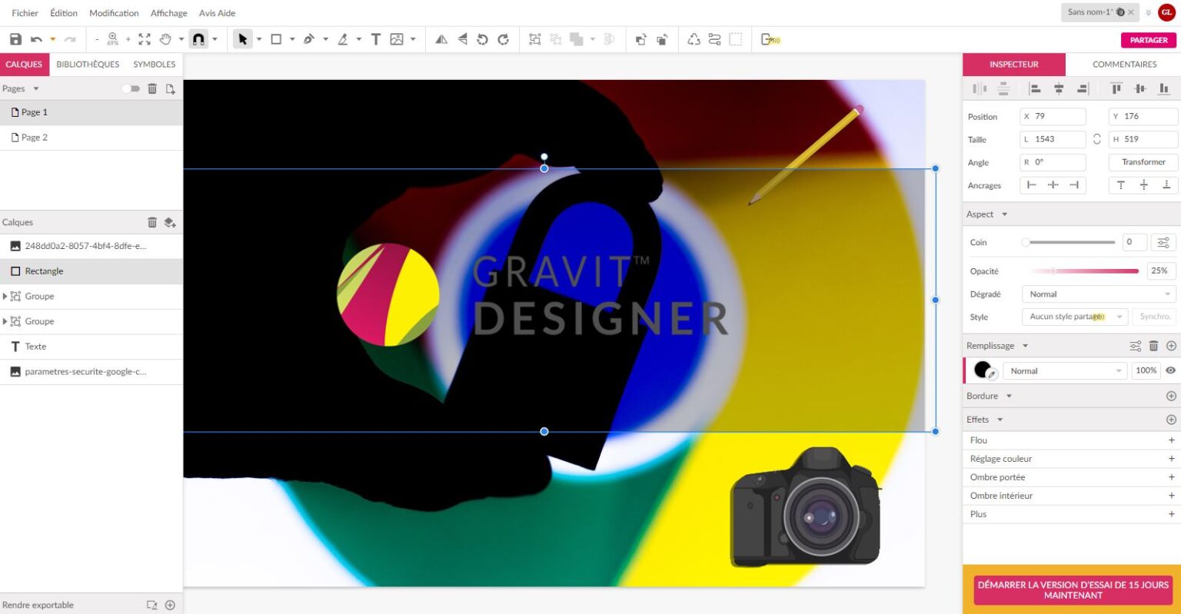Activate the Text tool
This screenshot has width=1181, height=614.
click(x=375, y=38)
